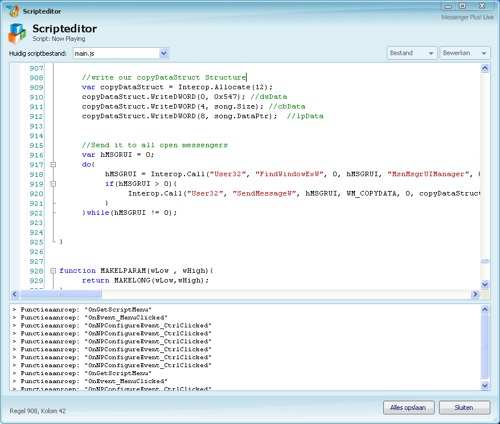Click the '//cbData' comment on line 911
Screen dimensions: 500x424
287,106
